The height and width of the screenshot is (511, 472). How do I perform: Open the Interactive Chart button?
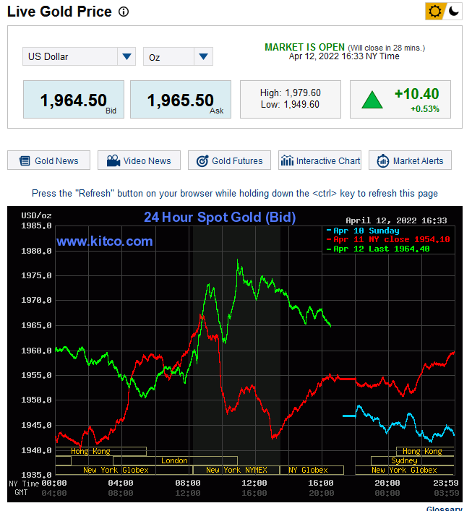319,160
